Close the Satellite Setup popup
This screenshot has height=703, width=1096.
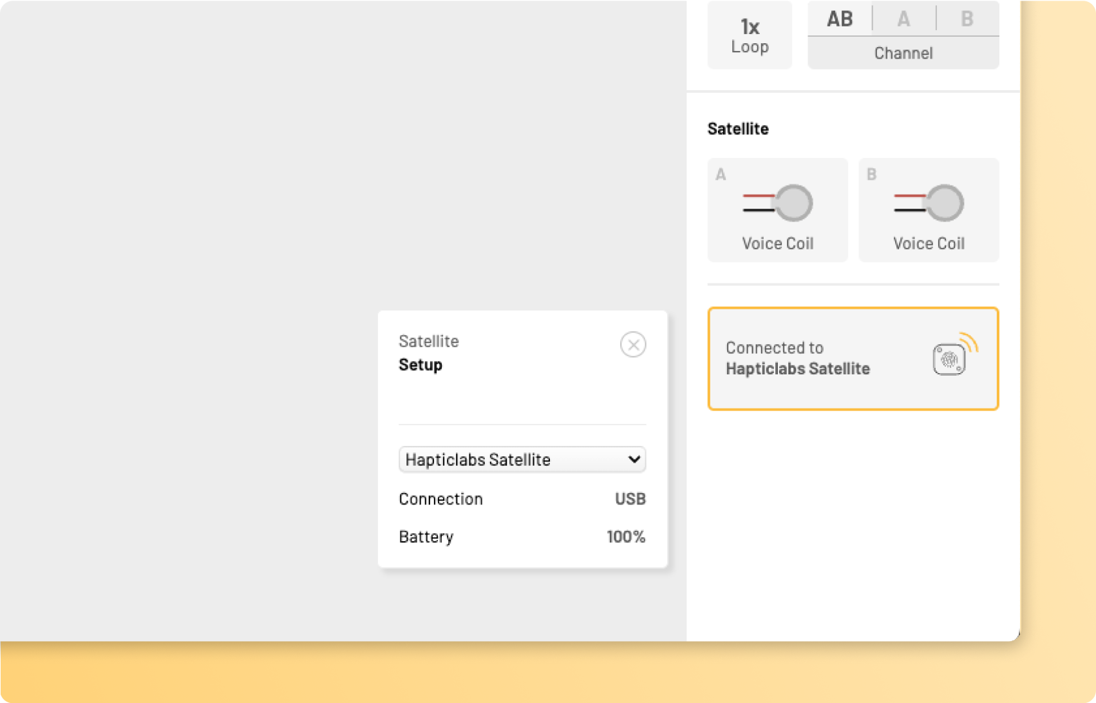coord(633,345)
